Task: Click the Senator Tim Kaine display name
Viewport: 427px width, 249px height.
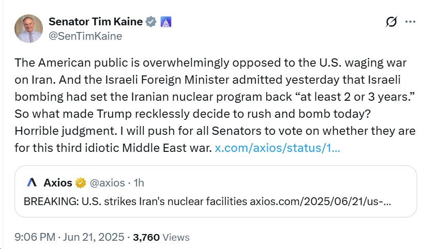Action: 96,22
